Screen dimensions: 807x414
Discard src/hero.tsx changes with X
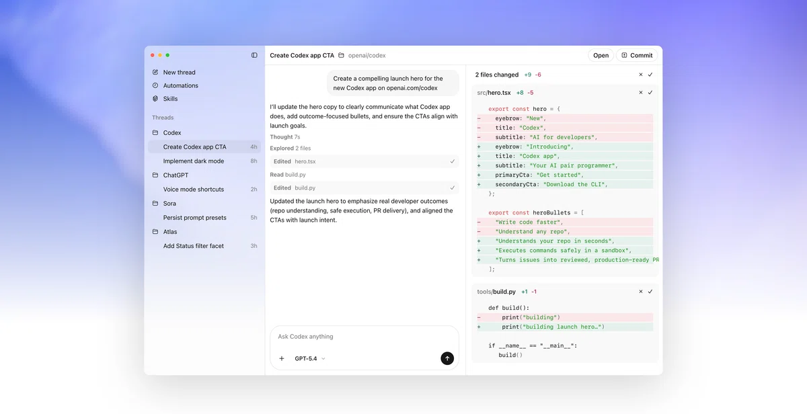coord(641,93)
